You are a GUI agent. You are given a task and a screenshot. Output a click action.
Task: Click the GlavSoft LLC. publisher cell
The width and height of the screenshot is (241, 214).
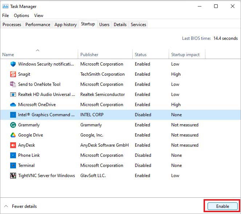(x=93, y=176)
